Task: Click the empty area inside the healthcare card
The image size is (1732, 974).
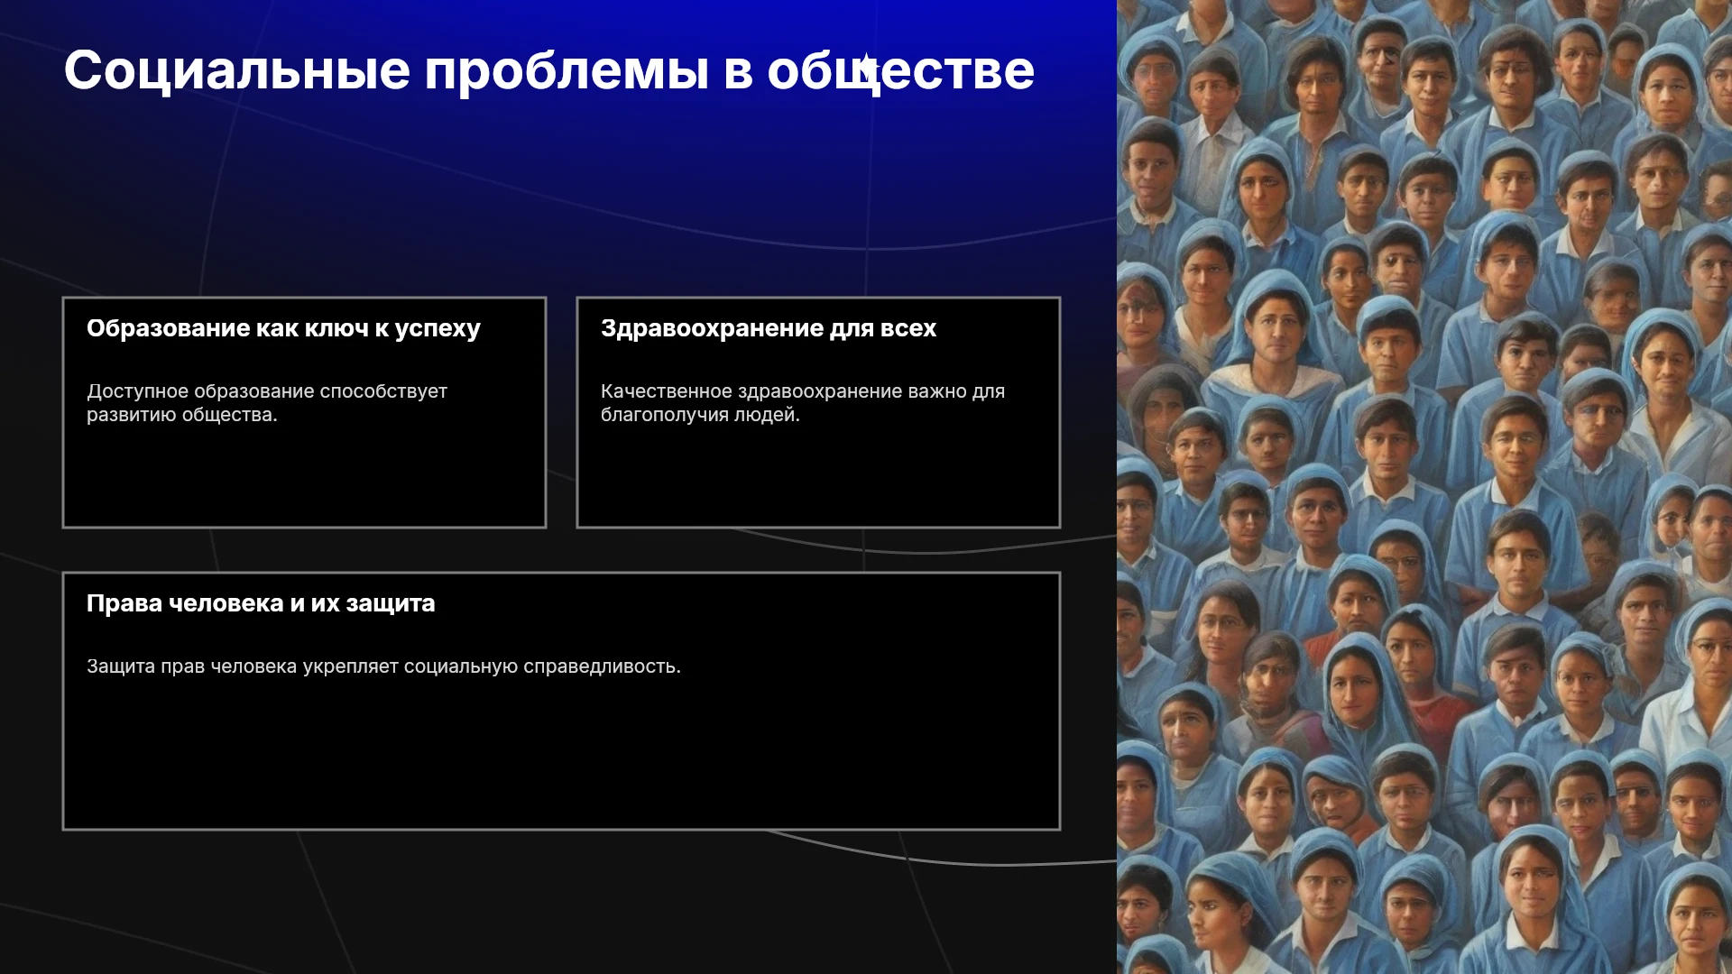Action: tap(818, 478)
